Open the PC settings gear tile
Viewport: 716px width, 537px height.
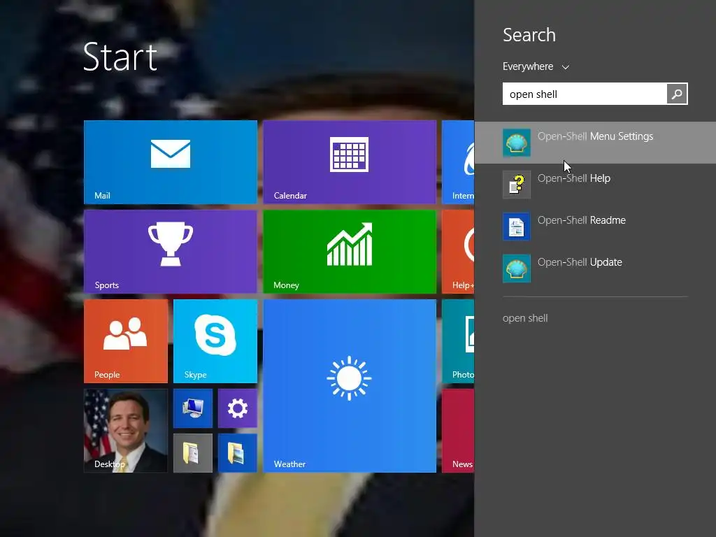pos(238,408)
